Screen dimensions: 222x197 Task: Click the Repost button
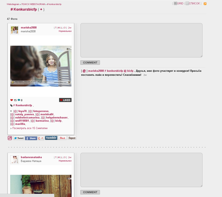tap(72, 138)
